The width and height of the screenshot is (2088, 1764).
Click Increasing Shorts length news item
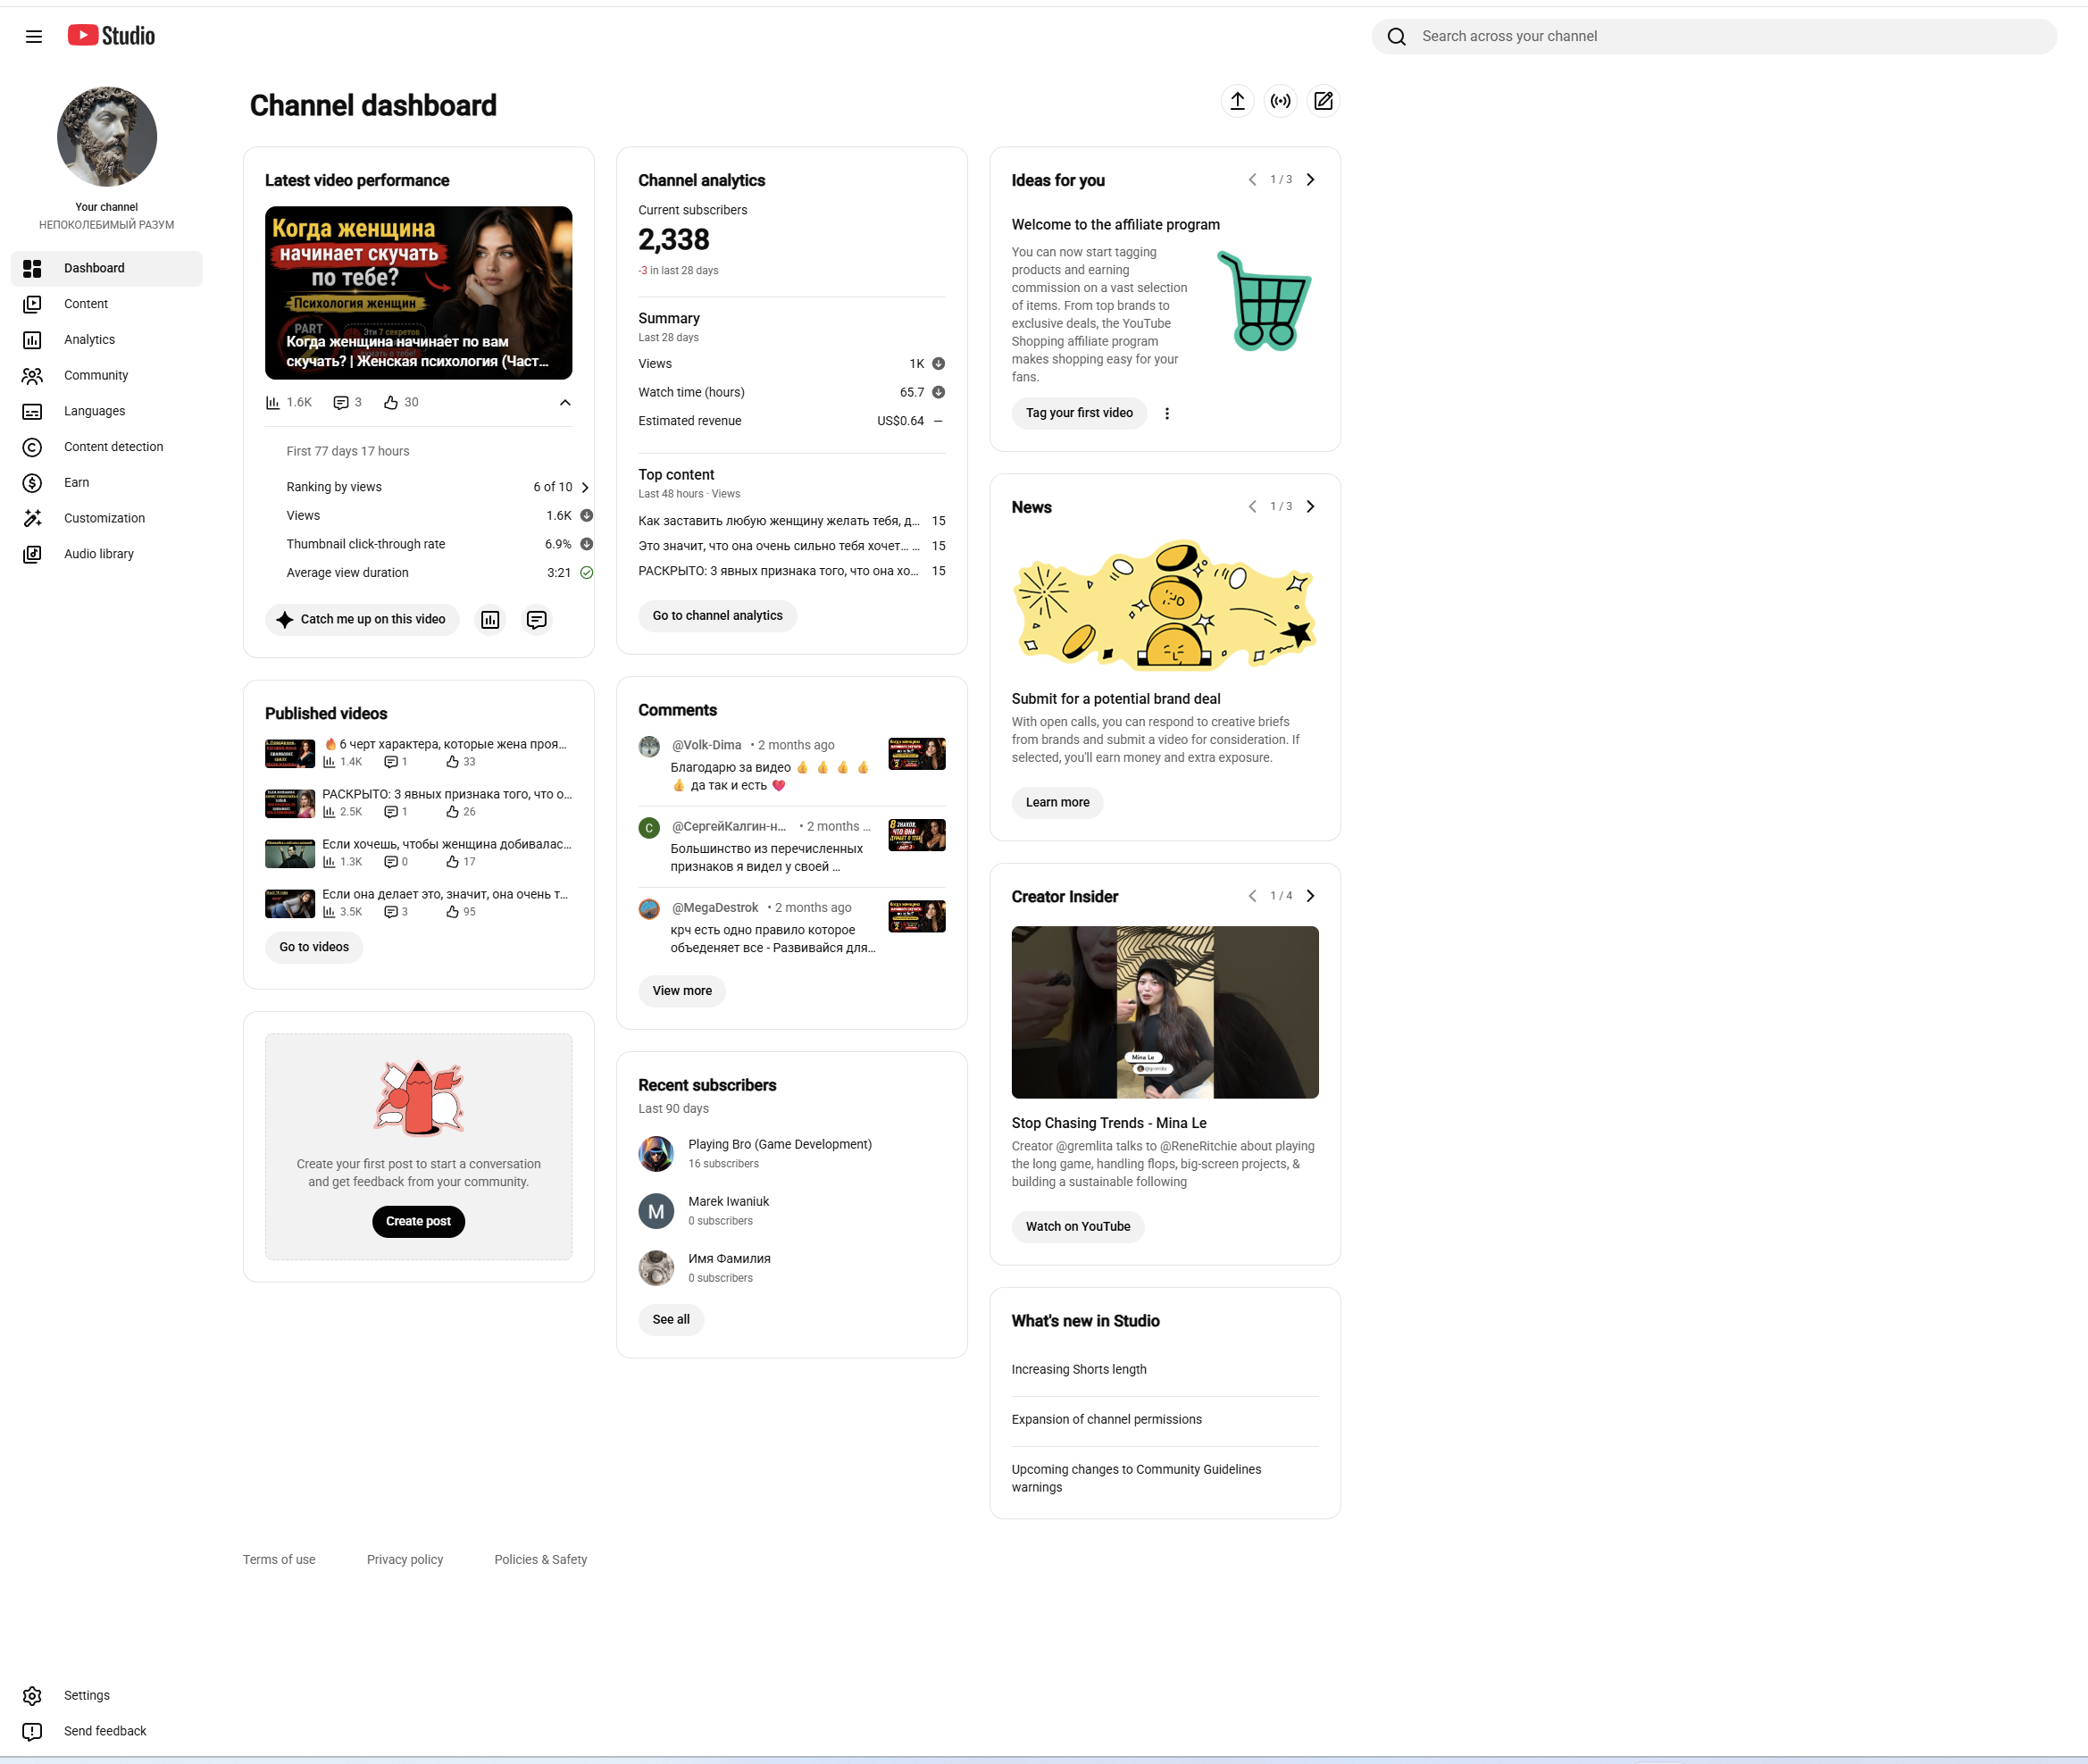pos(1079,1370)
